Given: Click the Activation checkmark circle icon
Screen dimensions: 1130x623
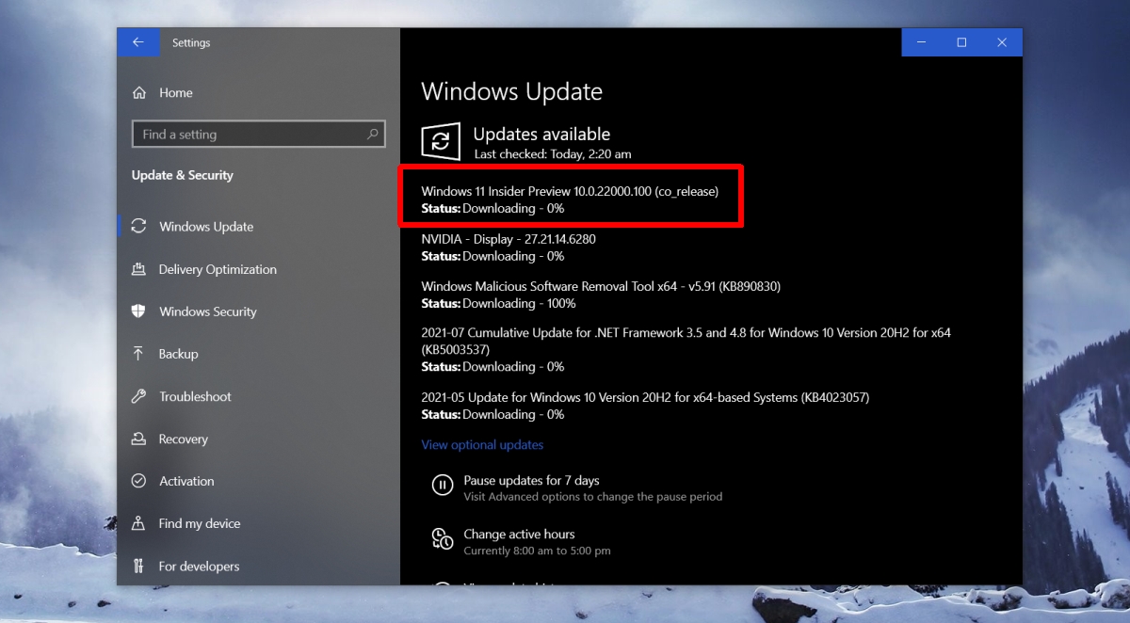Looking at the screenshot, I should point(138,481).
